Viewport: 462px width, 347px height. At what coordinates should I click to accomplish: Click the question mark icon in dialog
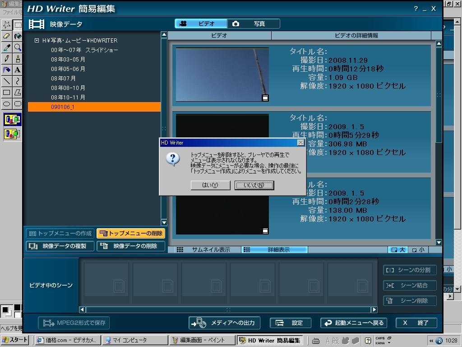click(x=173, y=159)
